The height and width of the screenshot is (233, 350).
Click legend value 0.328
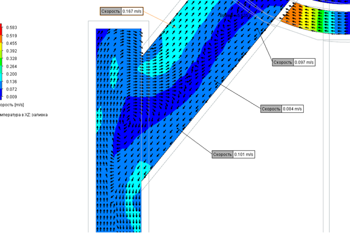click(x=11, y=58)
